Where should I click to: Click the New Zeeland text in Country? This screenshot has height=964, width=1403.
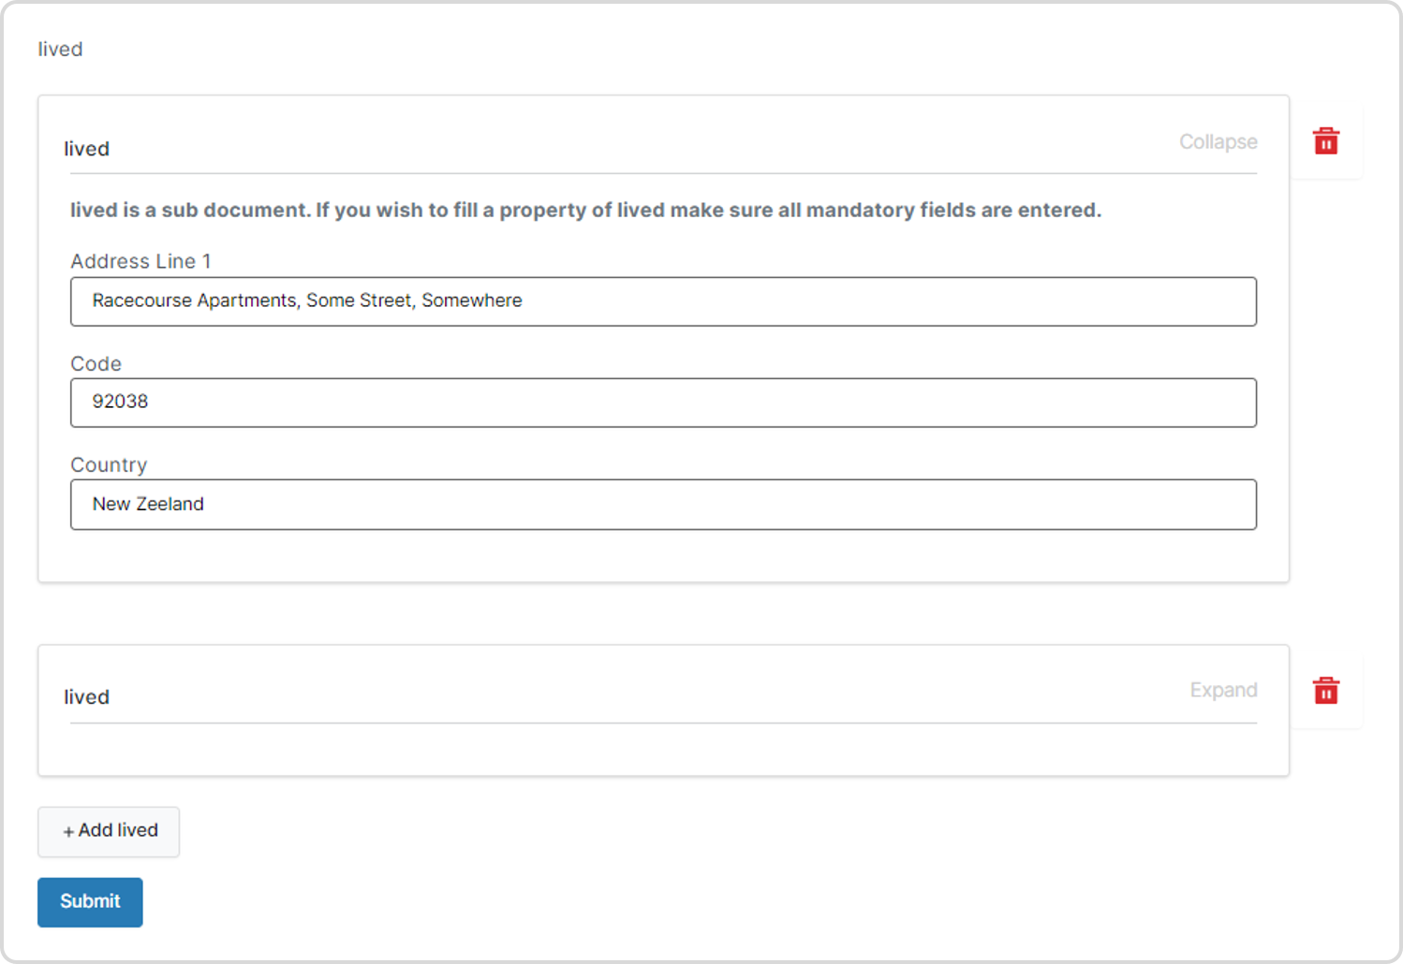tap(148, 504)
